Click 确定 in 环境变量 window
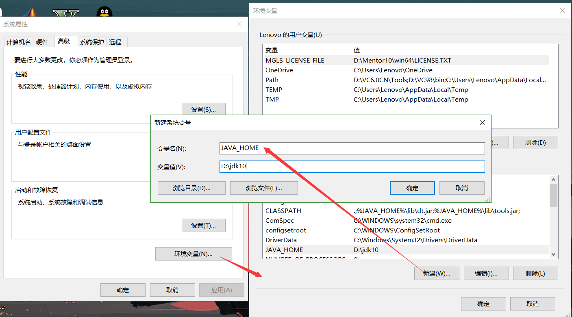This screenshot has height=317, width=572. tap(483, 304)
